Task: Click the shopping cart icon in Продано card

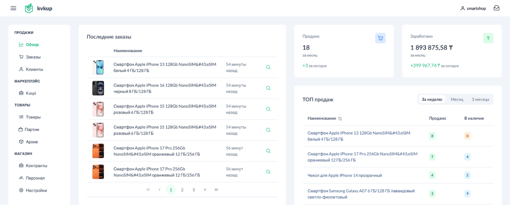Action: pyautogui.click(x=380, y=38)
